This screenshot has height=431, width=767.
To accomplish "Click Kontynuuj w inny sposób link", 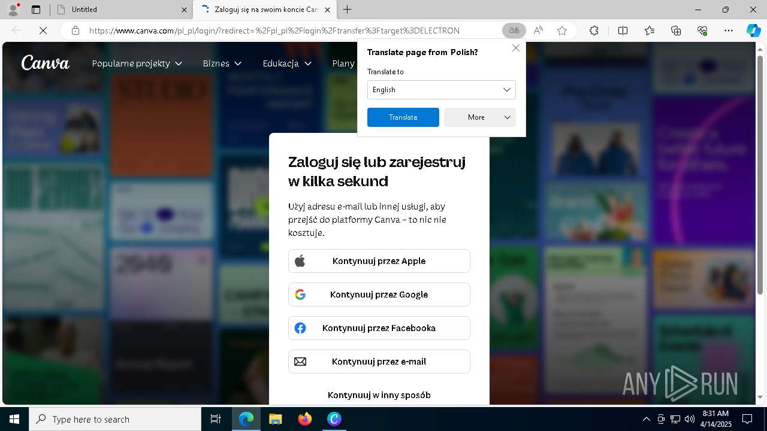I will [379, 395].
